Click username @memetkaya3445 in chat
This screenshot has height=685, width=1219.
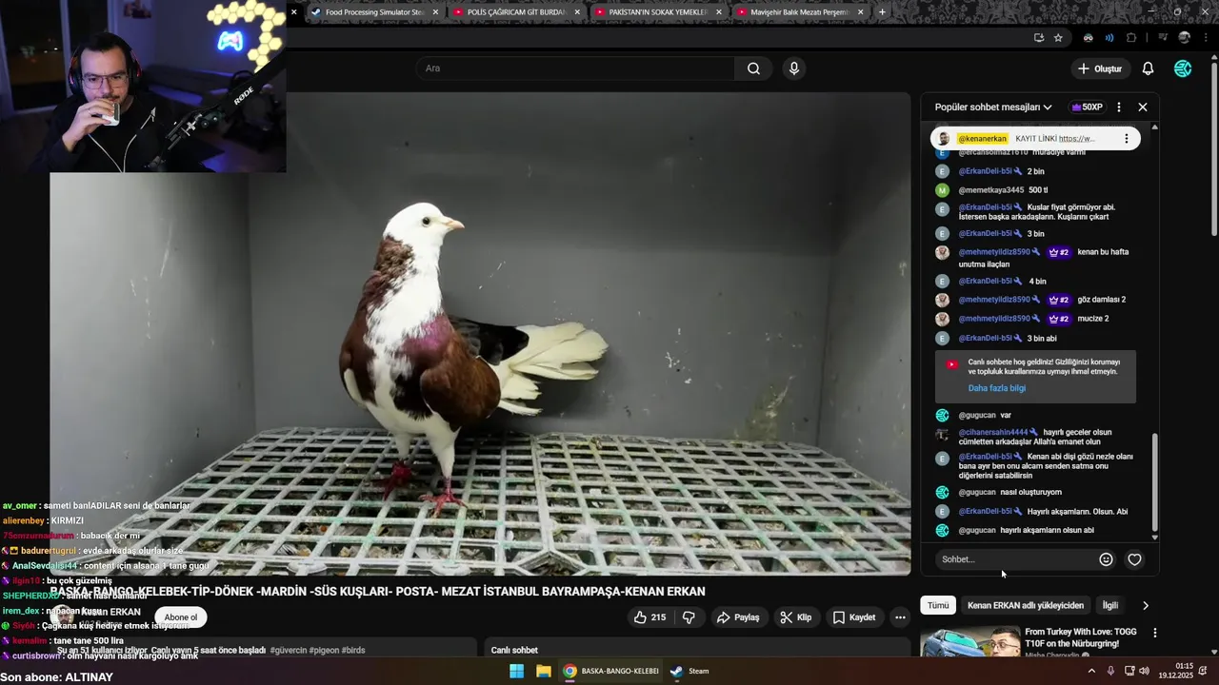[x=991, y=190]
